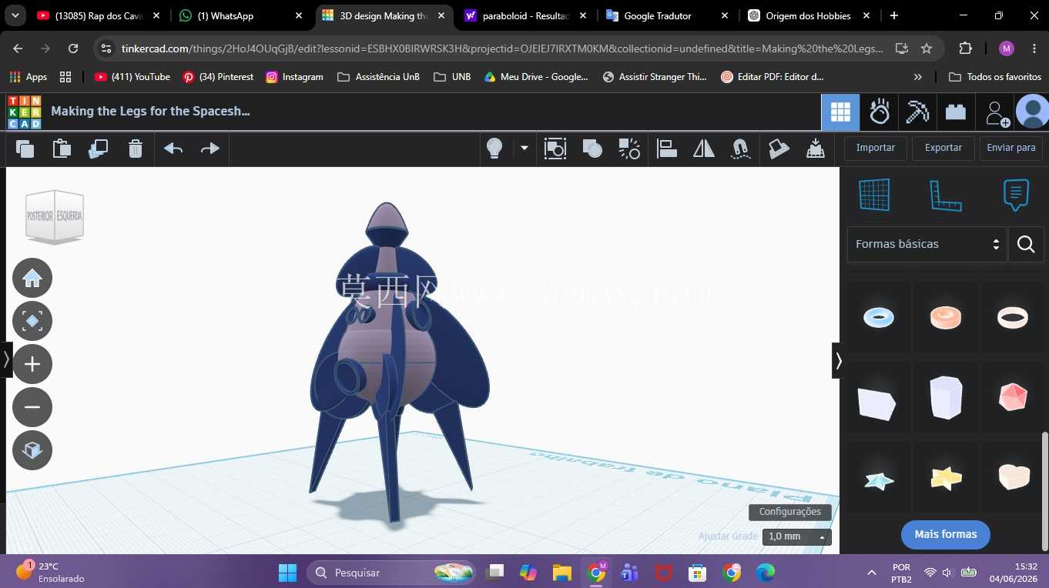Pick the blue torus shape
Image resolution: width=1049 pixels, height=588 pixels.
click(x=879, y=317)
